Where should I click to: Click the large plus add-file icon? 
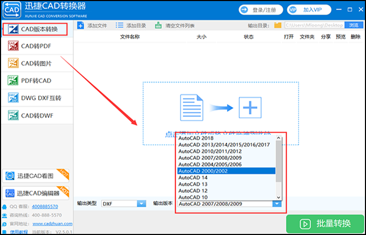coord(250,108)
